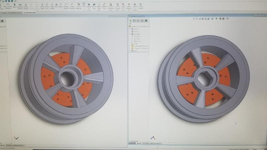Viewport: 267px width, 150px height.
Task: Open Apply Scene in right viewport toolbar
Action: [x=223, y=19]
